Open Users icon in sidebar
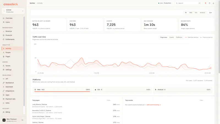The width and height of the screenshot is (220, 124). 4,22
